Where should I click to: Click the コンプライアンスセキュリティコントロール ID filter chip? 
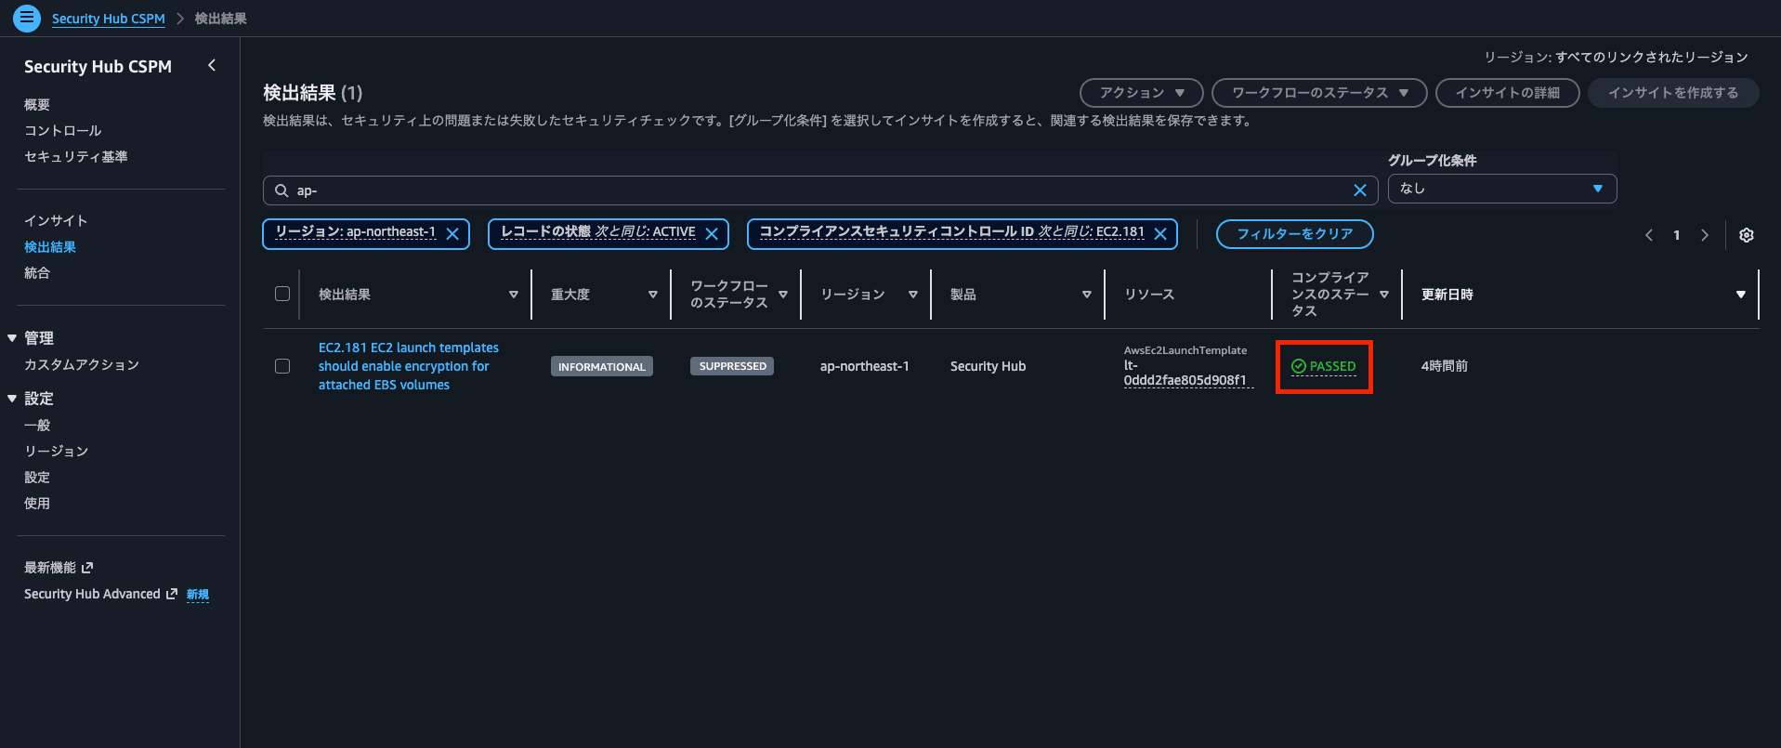click(x=952, y=232)
